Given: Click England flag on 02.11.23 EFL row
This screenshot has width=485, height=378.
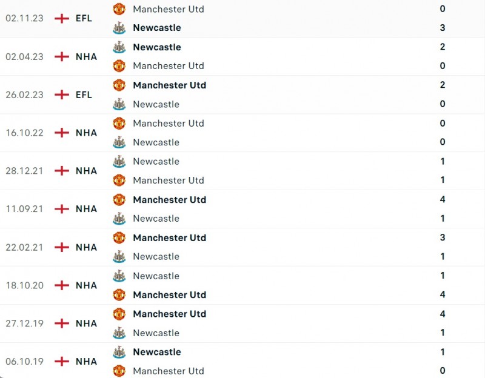Looking at the screenshot, I should [62, 18].
